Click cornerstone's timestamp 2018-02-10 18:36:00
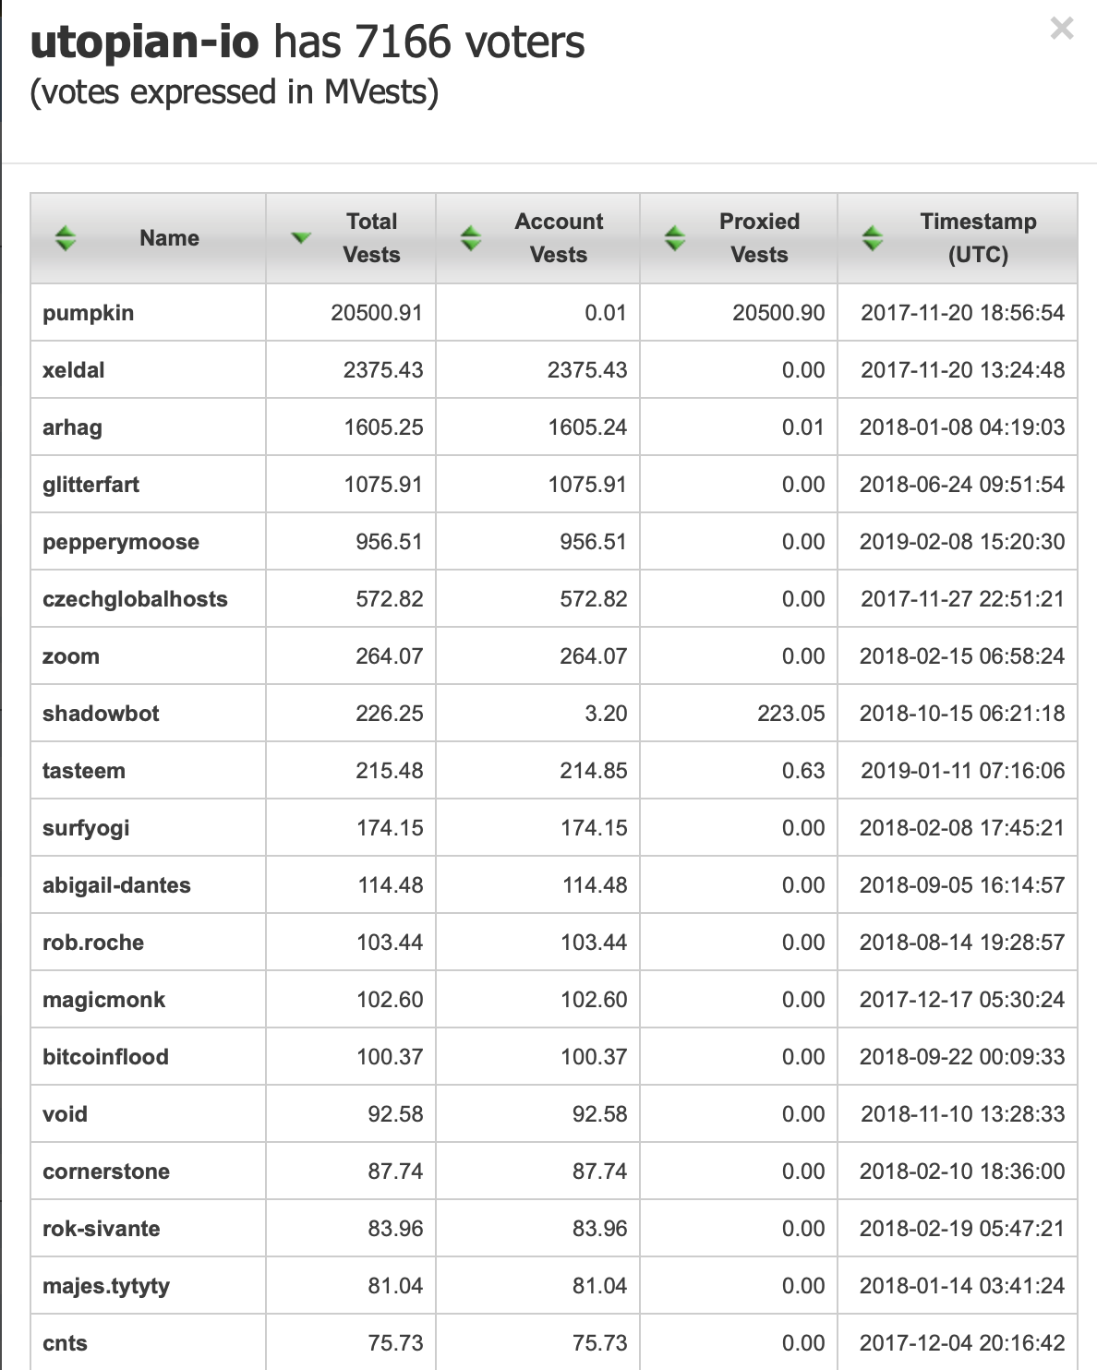1097x1370 pixels. tap(962, 1172)
